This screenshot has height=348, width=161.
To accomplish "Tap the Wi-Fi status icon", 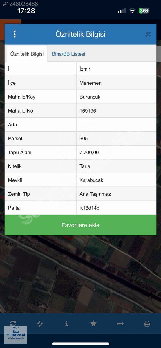I will click(132, 11).
